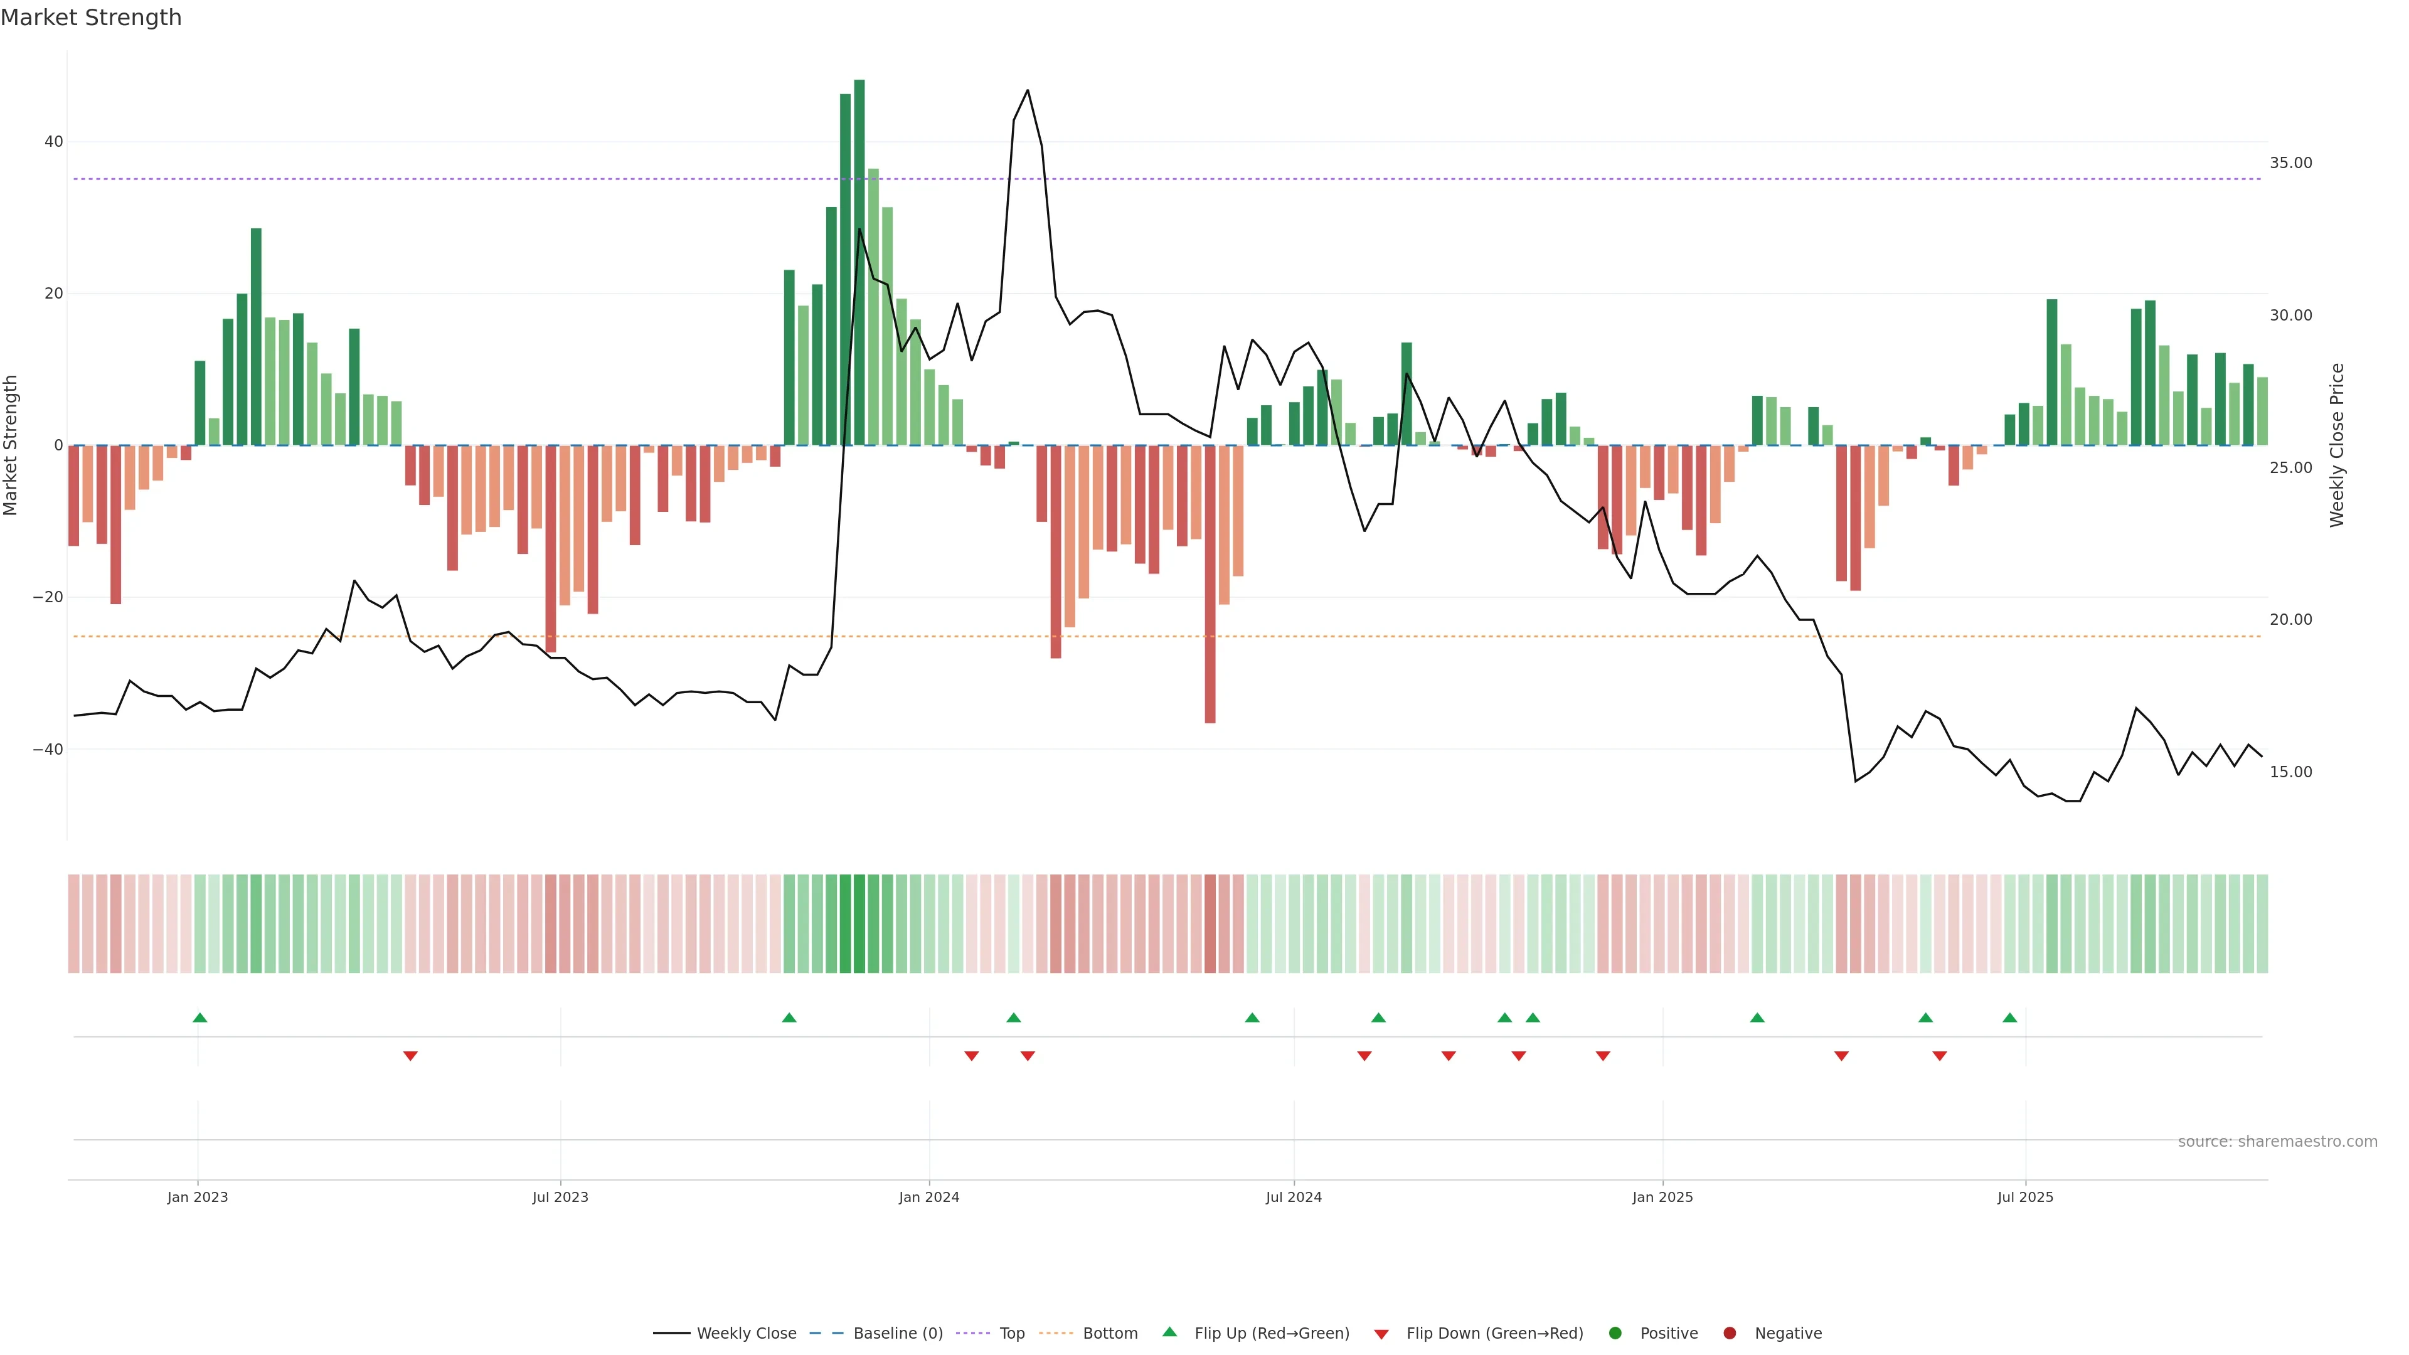The image size is (2409, 1355).
Task: Click the Flip Up green triangle legend icon
Action: click(1169, 1332)
